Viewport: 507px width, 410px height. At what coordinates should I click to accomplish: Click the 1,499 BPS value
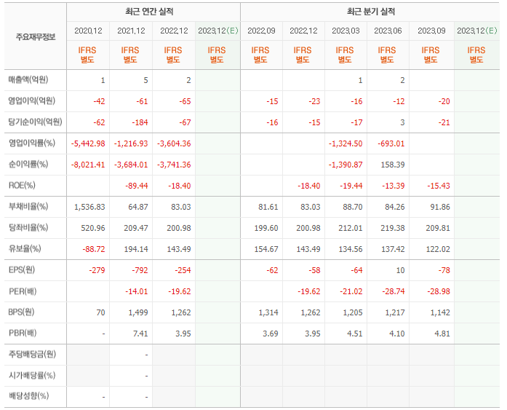point(138,312)
